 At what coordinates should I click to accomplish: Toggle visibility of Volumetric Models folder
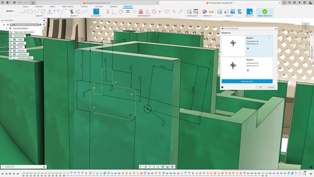pyautogui.click(x=11, y=58)
